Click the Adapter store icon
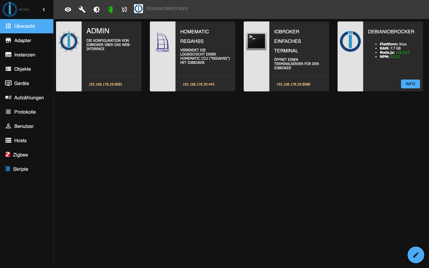Image resolution: width=429 pixels, height=268 pixels. (x=8, y=40)
